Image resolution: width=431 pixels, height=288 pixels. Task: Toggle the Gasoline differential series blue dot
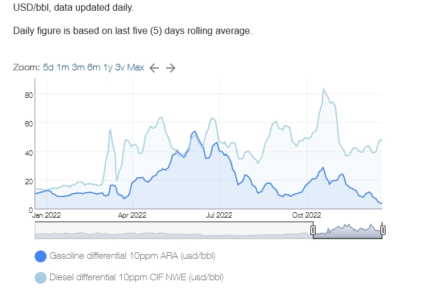[x=41, y=256]
